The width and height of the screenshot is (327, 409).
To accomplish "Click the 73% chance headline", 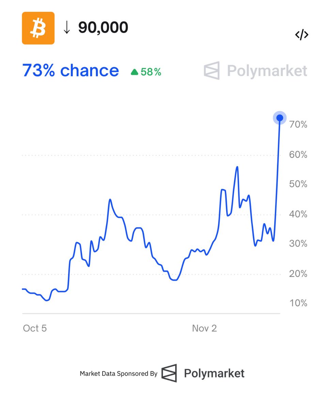I will click(x=71, y=71).
